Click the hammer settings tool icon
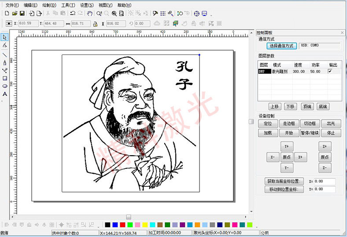This screenshot has height=237, width=347. coord(155,14)
